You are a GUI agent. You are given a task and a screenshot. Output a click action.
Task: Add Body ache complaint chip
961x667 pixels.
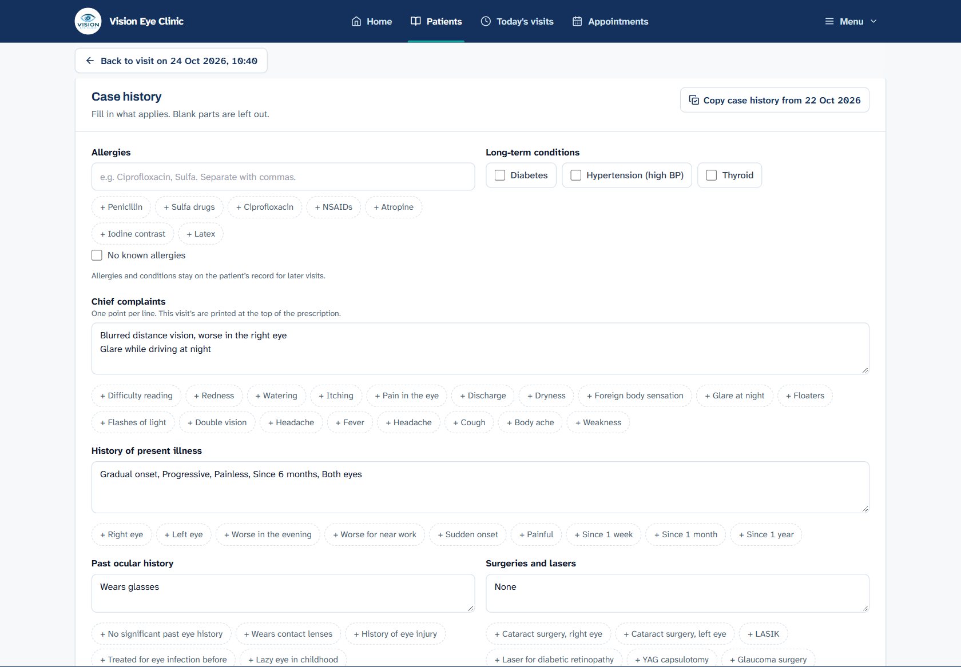pyautogui.click(x=530, y=422)
